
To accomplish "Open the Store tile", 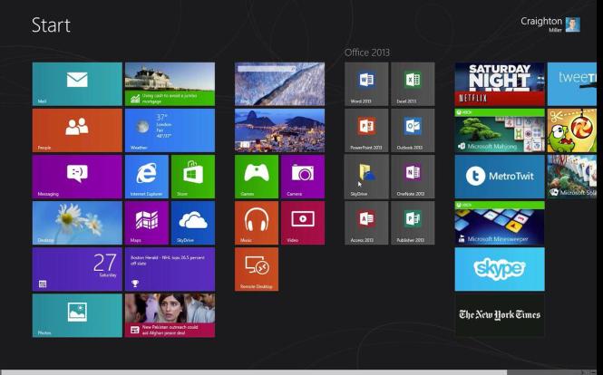I will pyautogui.click(x=193, y=177).
